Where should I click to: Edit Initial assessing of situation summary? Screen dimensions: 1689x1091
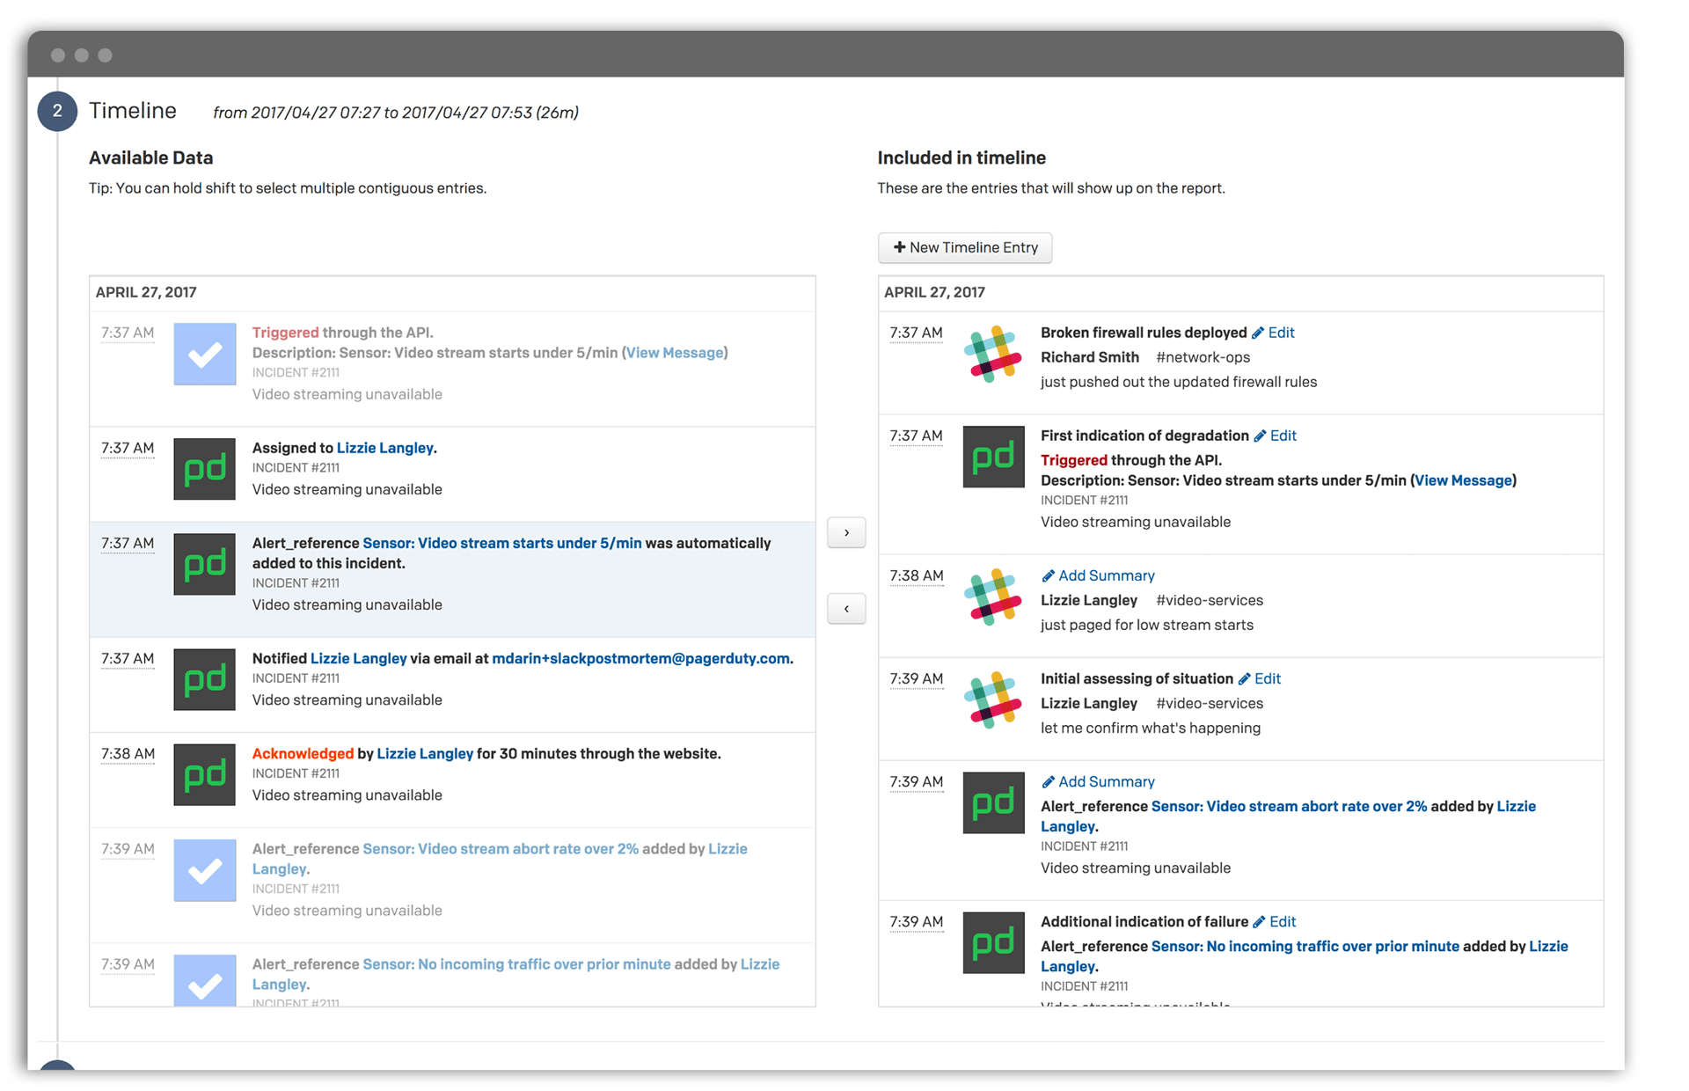point(1260,678)
